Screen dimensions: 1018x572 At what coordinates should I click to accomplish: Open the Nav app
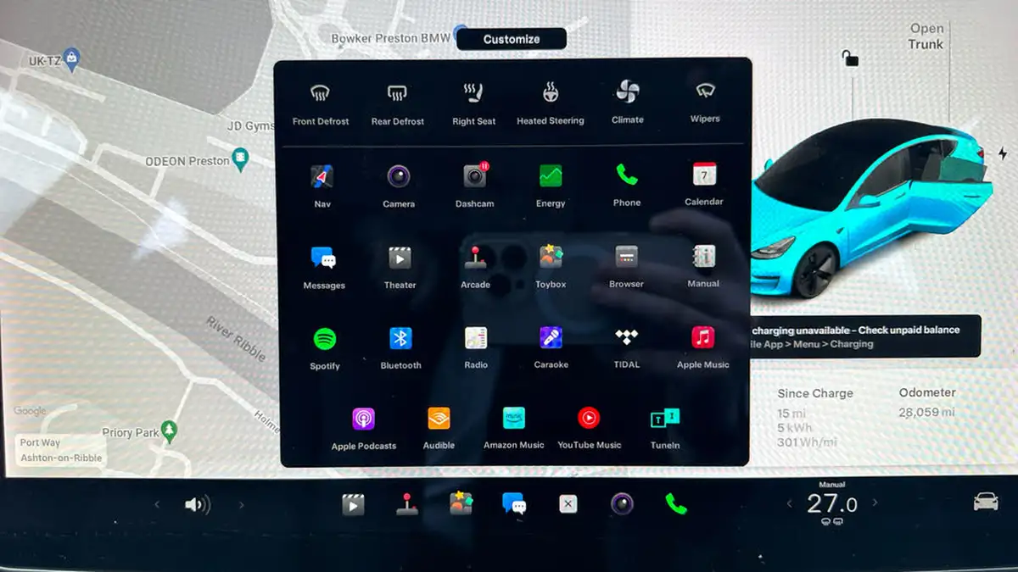click(322, 186)
